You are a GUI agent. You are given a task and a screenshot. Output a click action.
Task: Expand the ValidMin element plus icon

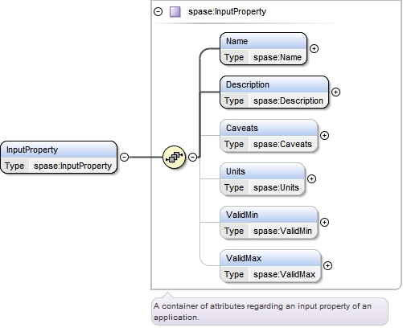[324, 222]
